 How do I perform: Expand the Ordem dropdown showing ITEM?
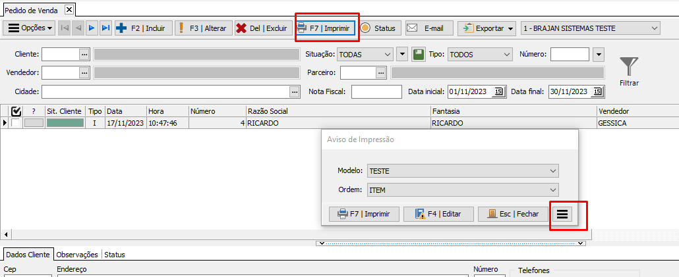click(x=552, y=190)
